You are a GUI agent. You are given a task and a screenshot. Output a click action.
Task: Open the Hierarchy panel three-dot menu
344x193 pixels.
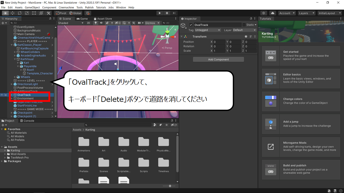point(54,19)
